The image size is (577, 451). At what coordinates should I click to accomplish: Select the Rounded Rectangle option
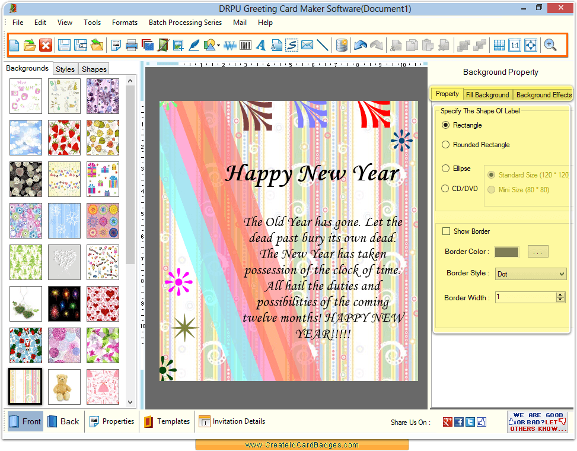(x=476, y=145)
